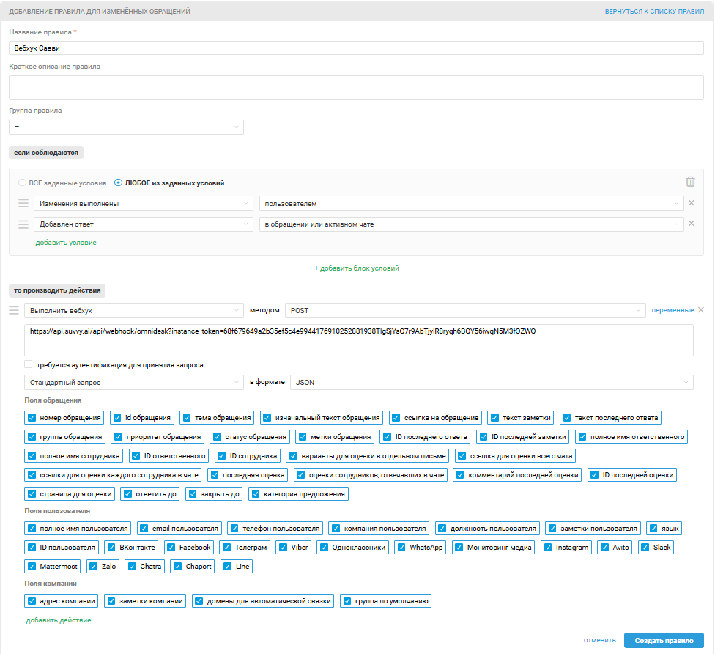Screen dimensions: 715x654
Task: Grab drag handle of 'Добавлен ответ' row
Action: (x=23, y=224)
